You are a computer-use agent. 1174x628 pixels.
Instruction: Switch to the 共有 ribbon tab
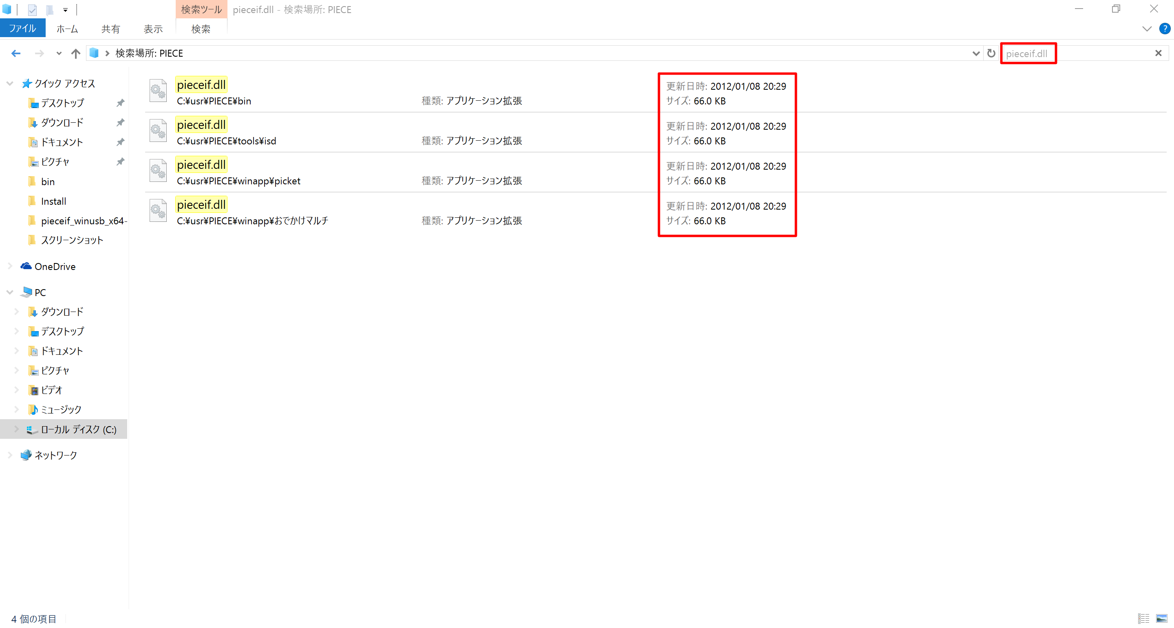tap(111, 29)
